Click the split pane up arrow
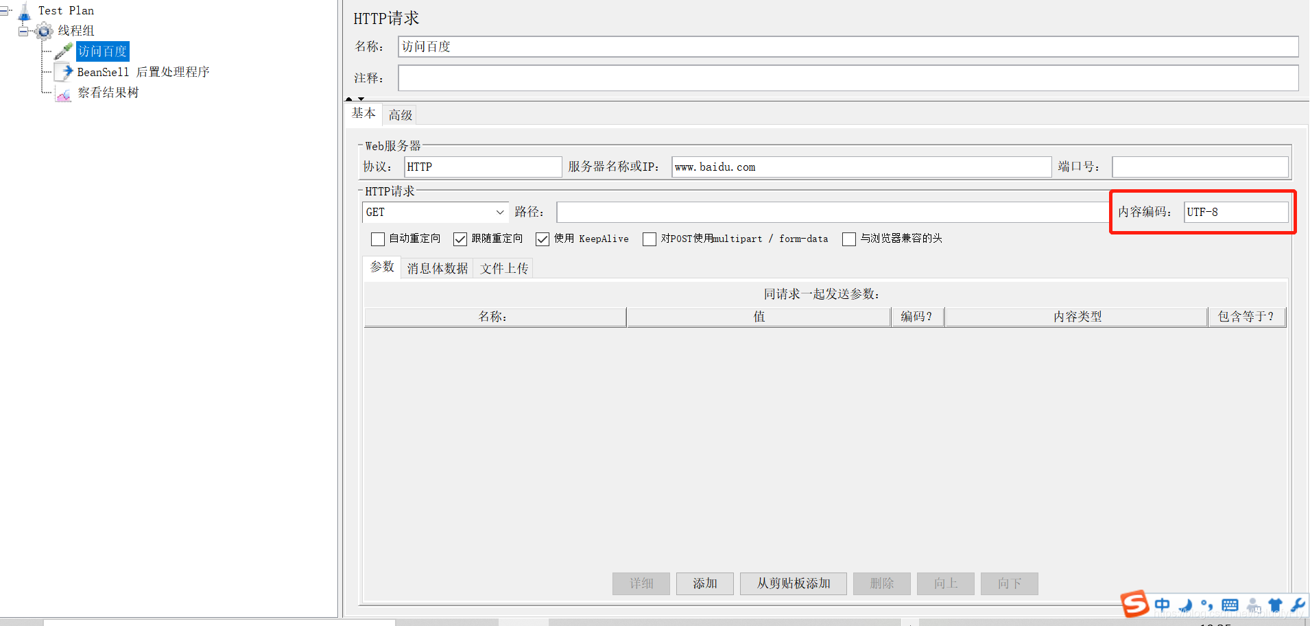Image resolution: width=1310 pixels, height=626 pixels. tap(349, 99)
